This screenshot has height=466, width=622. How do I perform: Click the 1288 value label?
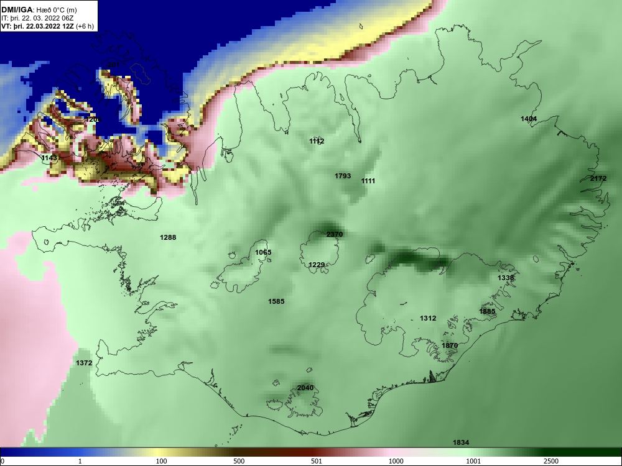pos(168,237)
